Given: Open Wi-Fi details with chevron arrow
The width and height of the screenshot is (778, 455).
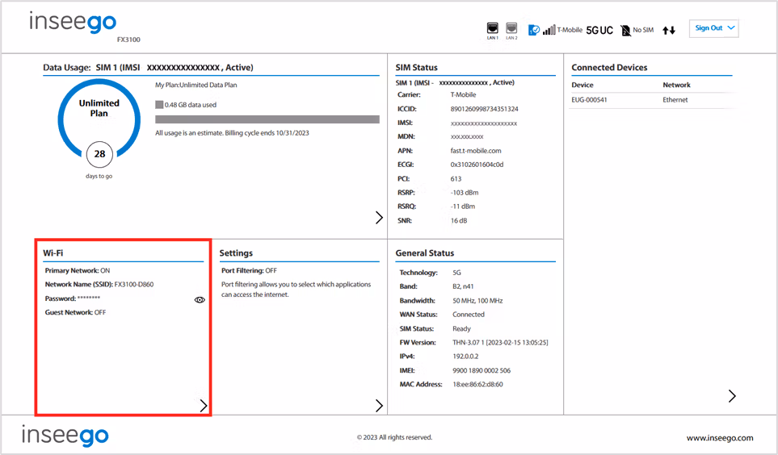Looking at the screenshot, I should (x=204, y=406).
